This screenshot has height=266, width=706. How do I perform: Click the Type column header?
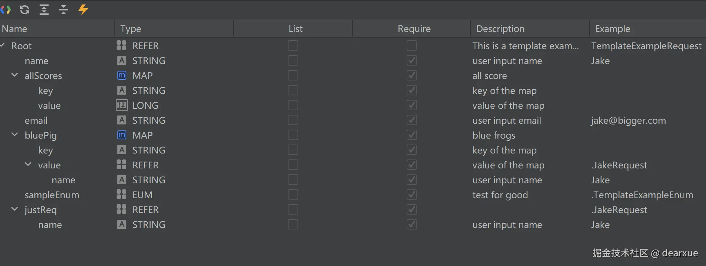130,29
